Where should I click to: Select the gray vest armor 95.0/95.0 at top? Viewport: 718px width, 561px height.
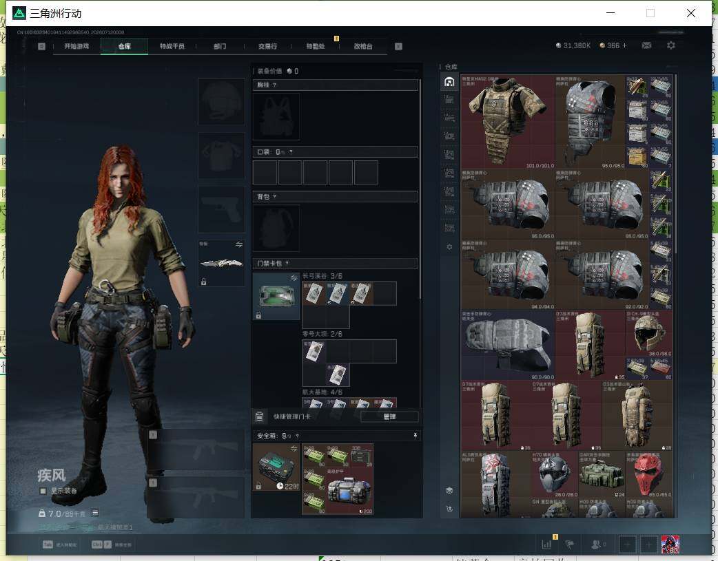[x=590, y=122]
